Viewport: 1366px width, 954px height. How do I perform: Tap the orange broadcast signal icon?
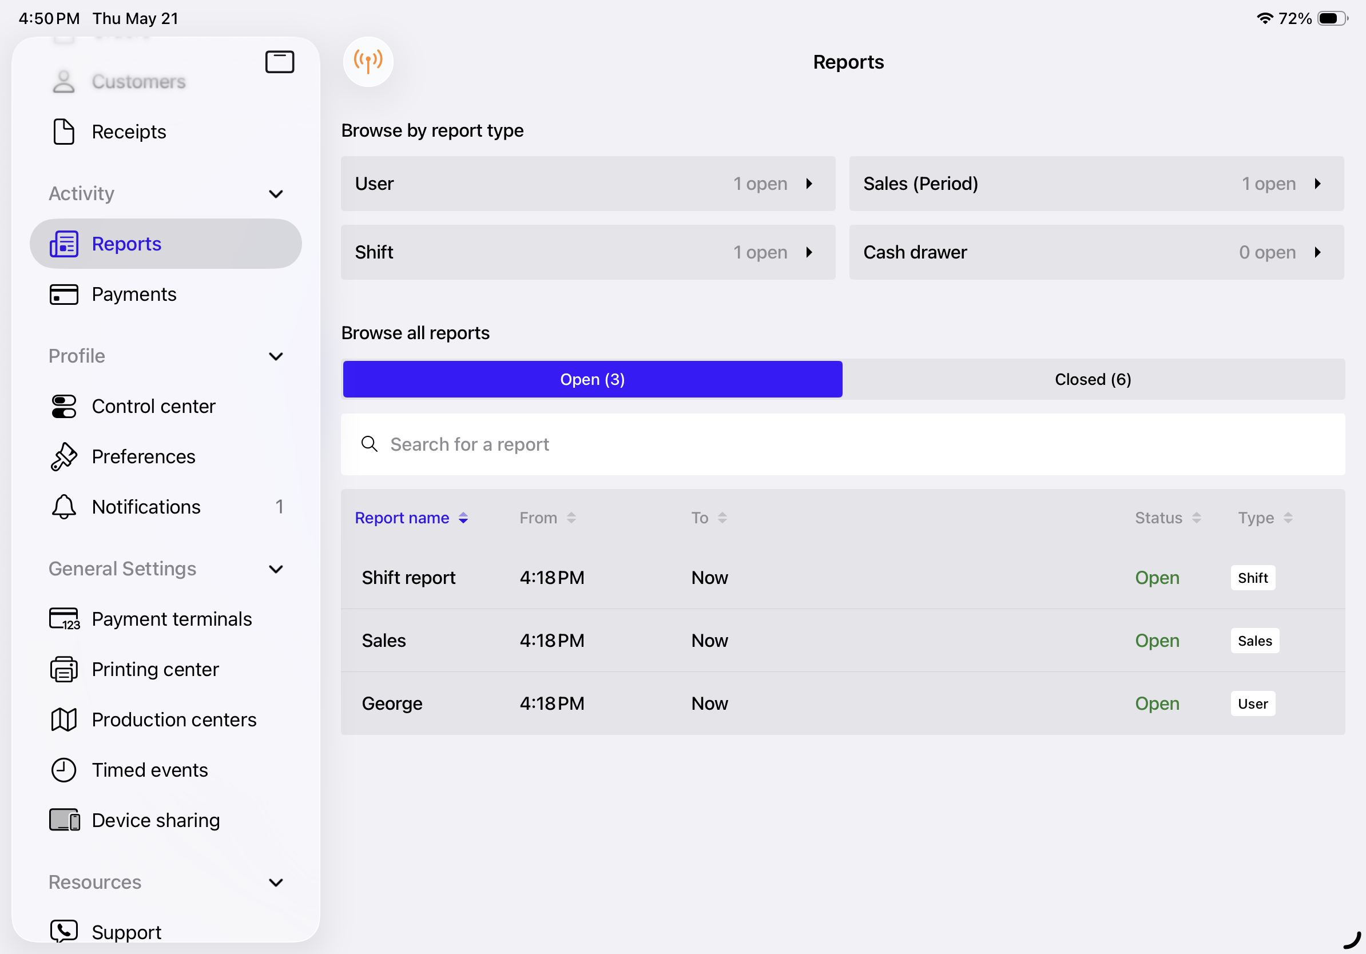368,62
